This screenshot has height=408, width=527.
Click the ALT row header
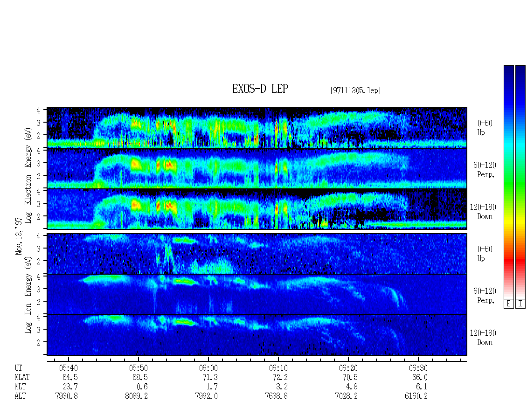click(20, 396)
